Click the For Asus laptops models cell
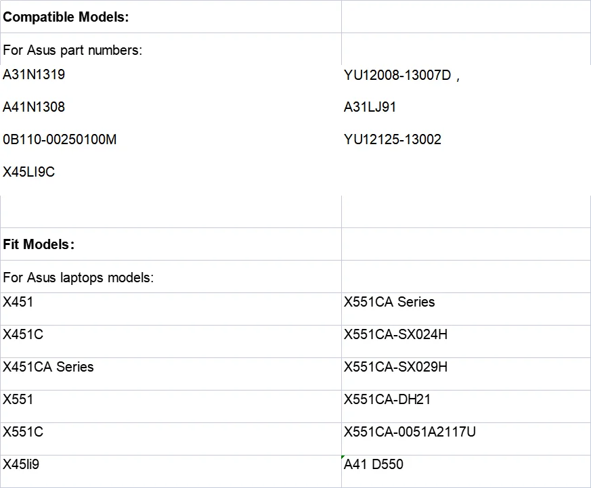Image resolution: width=591 pixels, height=488 pixels. tap(78, 278)
